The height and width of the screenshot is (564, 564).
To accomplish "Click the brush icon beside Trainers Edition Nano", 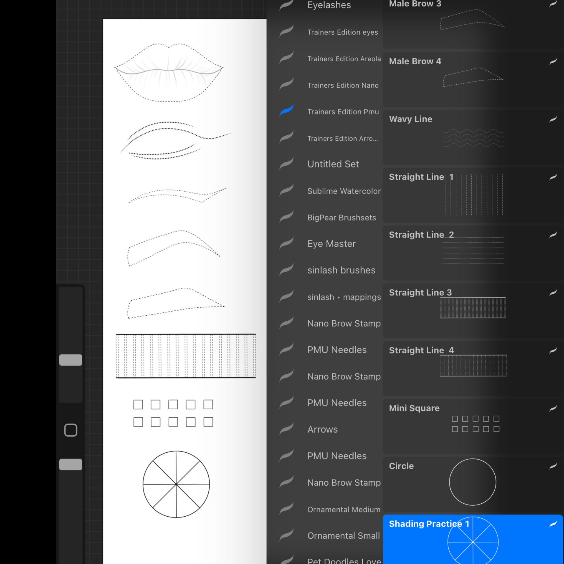I will [x=287, y=84].
